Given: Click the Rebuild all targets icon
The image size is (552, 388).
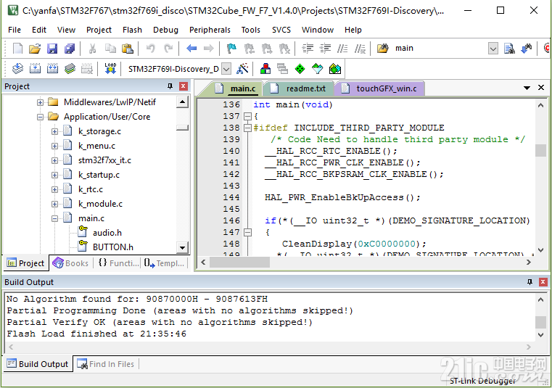Looking at the screenshot, I should tap(52, 68).
